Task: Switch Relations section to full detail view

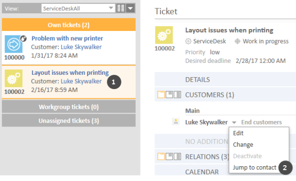Action: 177,156
